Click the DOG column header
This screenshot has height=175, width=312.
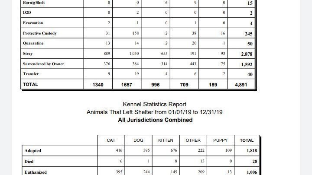[138, 140]
